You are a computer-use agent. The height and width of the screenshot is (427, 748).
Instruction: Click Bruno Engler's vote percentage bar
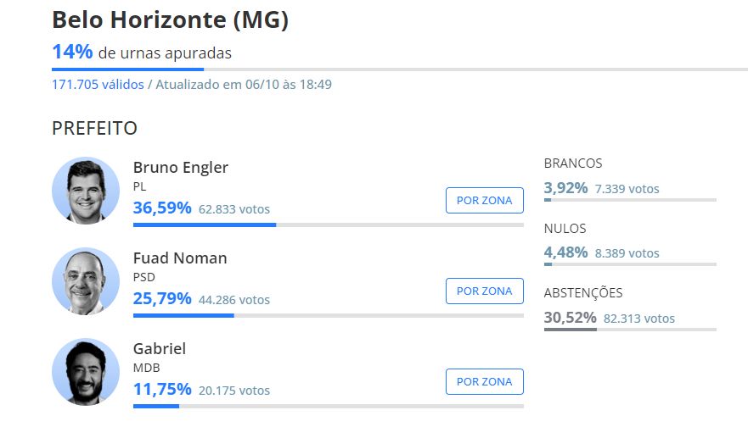point(328,225)
